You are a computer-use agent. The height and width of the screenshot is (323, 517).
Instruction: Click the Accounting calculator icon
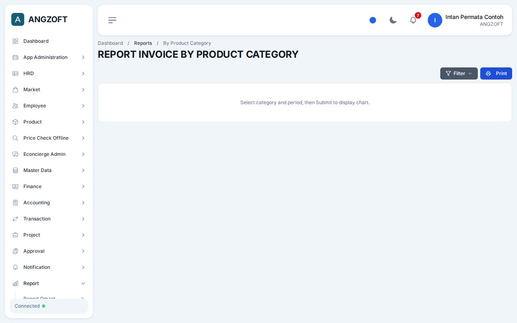[15, 203]
